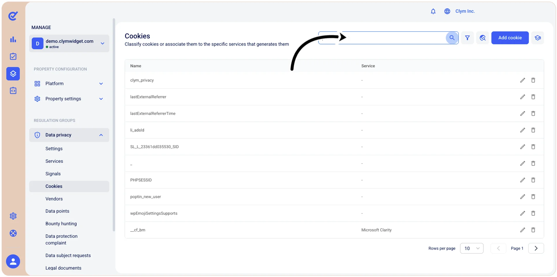
Task: Edit the li_adsId cookie
Action: click(x=522, y=130)
